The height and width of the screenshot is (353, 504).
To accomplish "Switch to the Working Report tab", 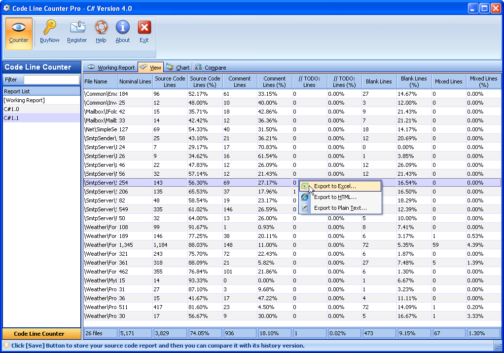I will [111, 67].
